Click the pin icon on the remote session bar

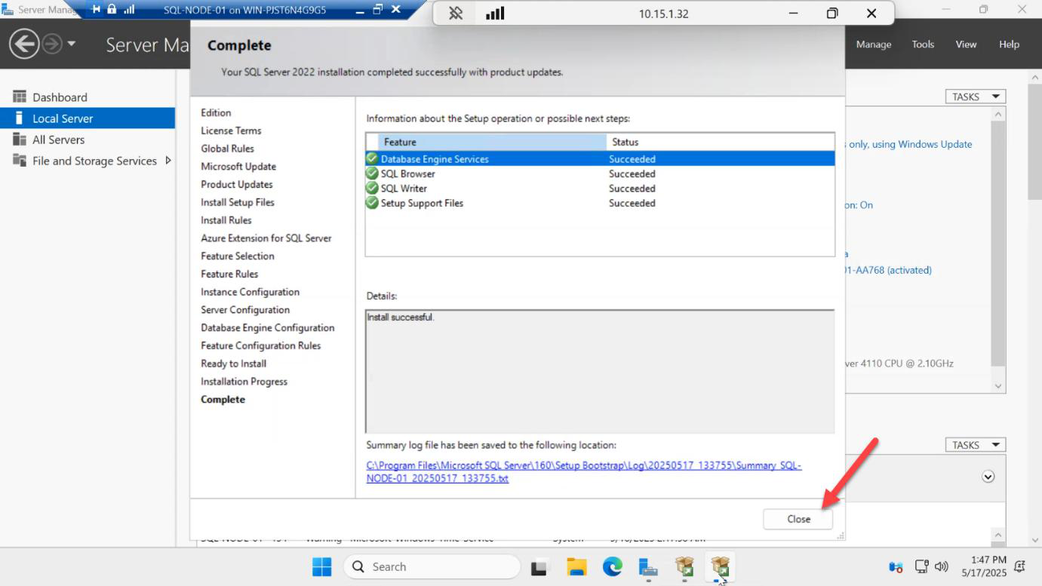456,13
